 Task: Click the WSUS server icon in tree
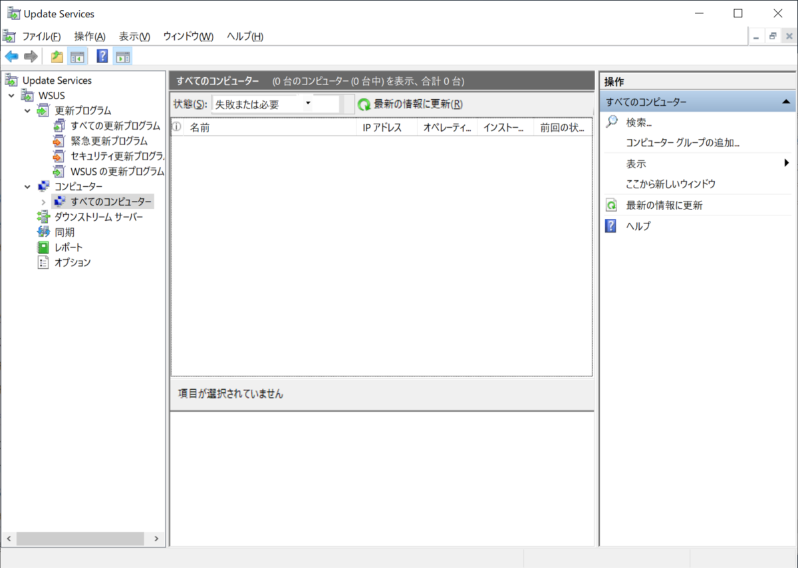[28, 96]
